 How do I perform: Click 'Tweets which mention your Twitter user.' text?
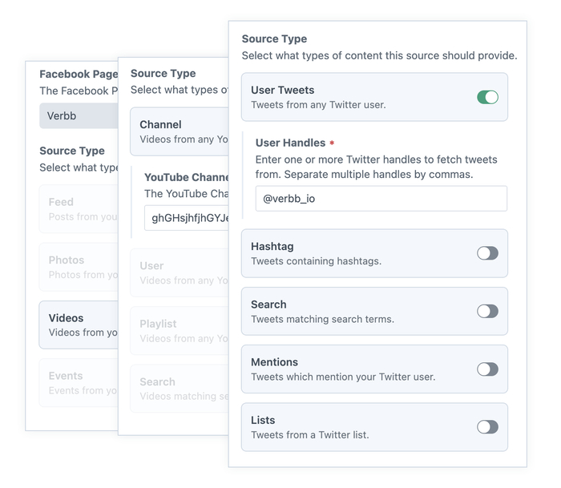tap(343, 377)
